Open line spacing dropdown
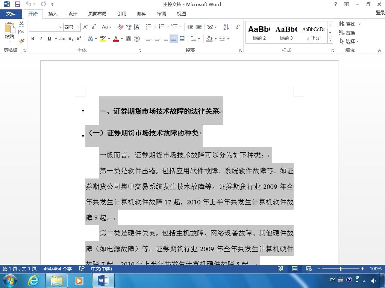 point(196,39)
